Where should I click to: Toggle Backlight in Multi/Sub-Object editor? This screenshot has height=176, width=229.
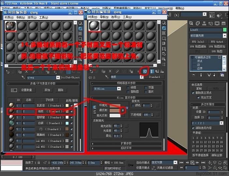point(80,28)
